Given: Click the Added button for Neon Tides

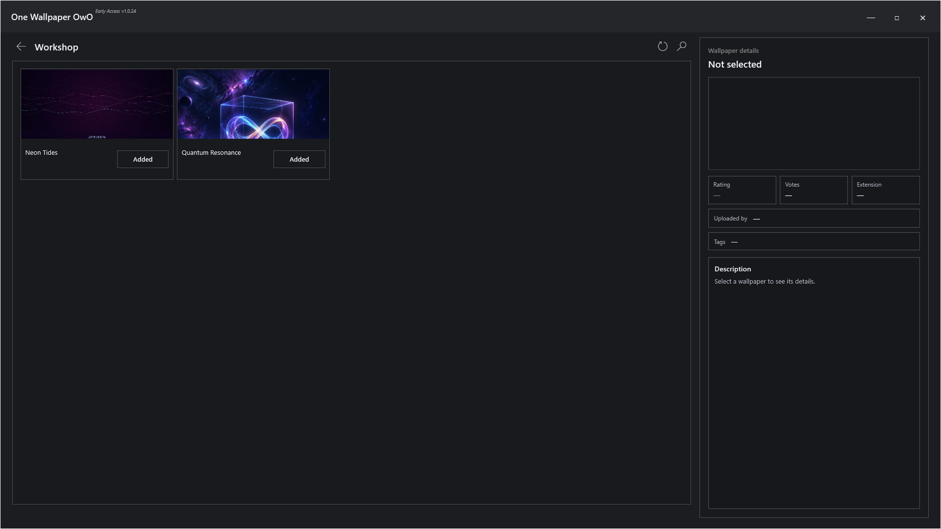Looking at the screenshot, I should (x=143, y=159).
